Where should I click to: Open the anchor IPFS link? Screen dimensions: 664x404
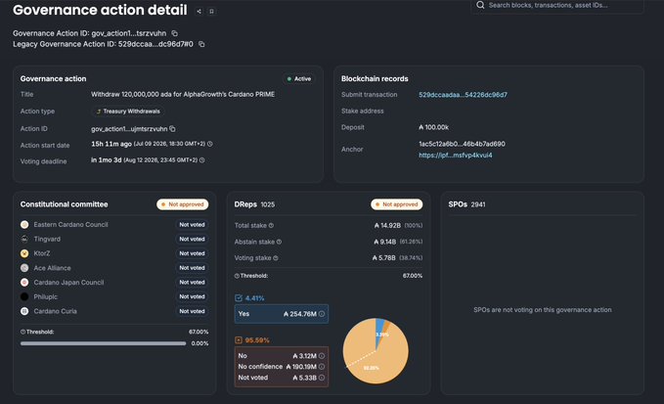tap(456, 155)
